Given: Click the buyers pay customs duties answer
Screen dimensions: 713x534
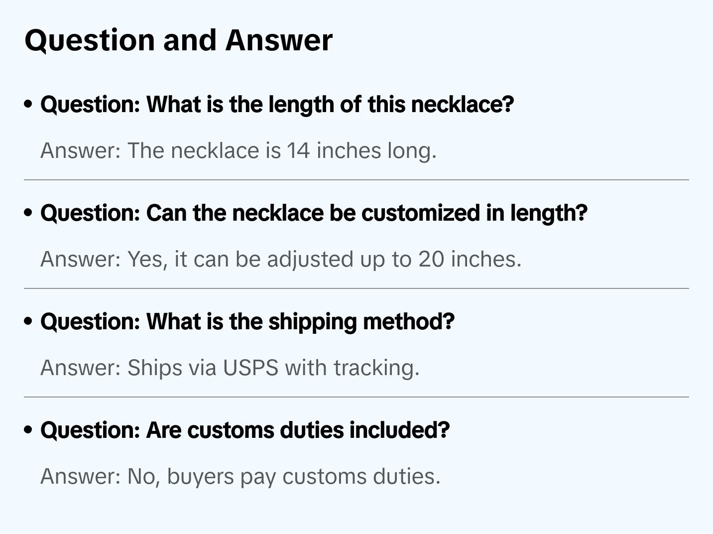Looking at the screenshot, I should pos(240,476).
